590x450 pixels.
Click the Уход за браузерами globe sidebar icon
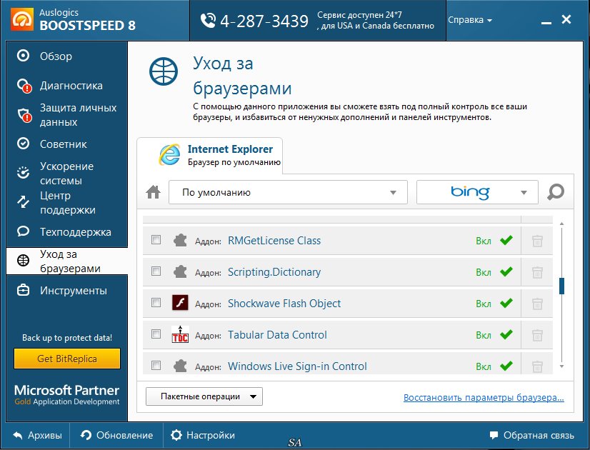(23, 261)
